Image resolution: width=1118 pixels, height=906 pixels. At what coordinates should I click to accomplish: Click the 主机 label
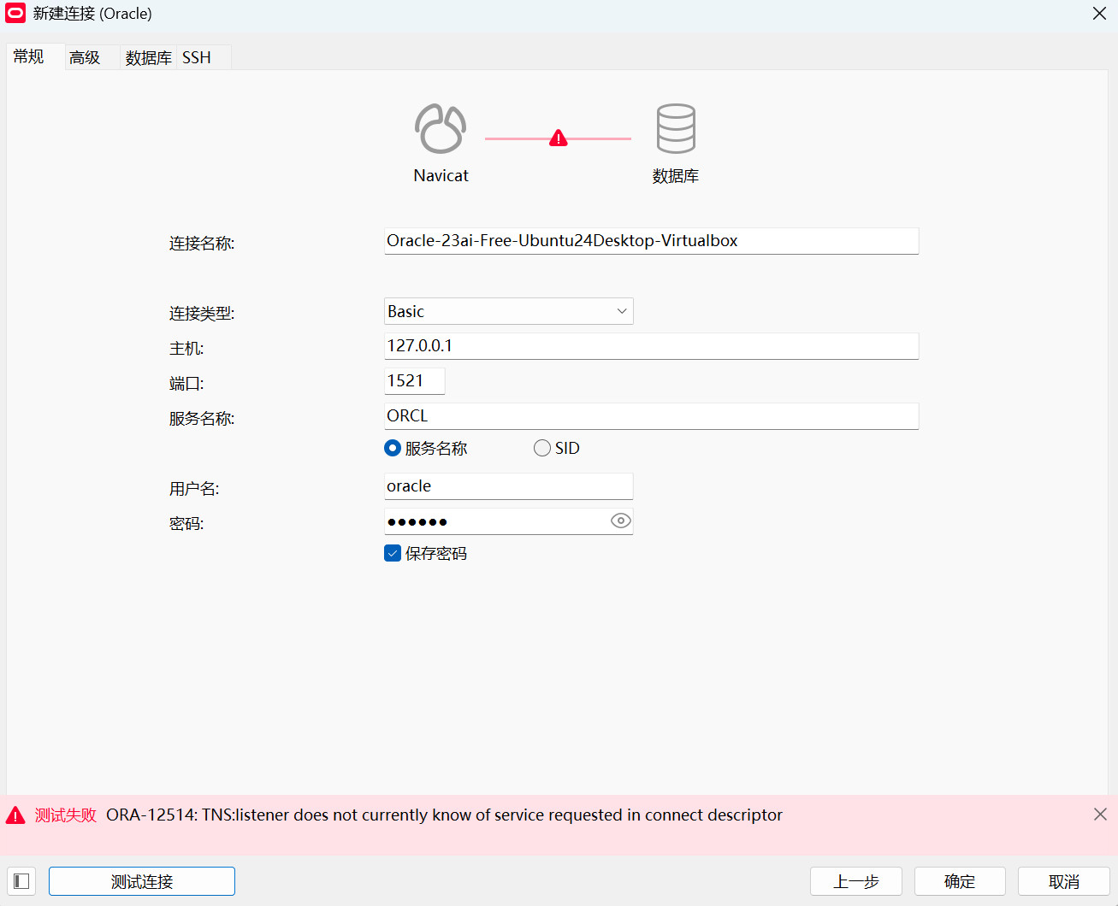coord(186,349)
